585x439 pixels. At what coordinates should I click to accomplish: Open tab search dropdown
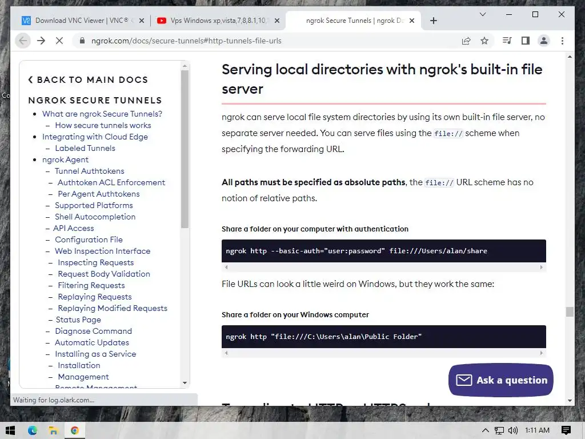tap(482, 14)
